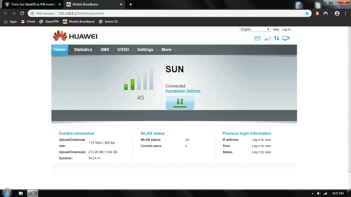This screenshot has height=197, width=351.
Task: Click the Current connection heading
Action: click(77, 133)
